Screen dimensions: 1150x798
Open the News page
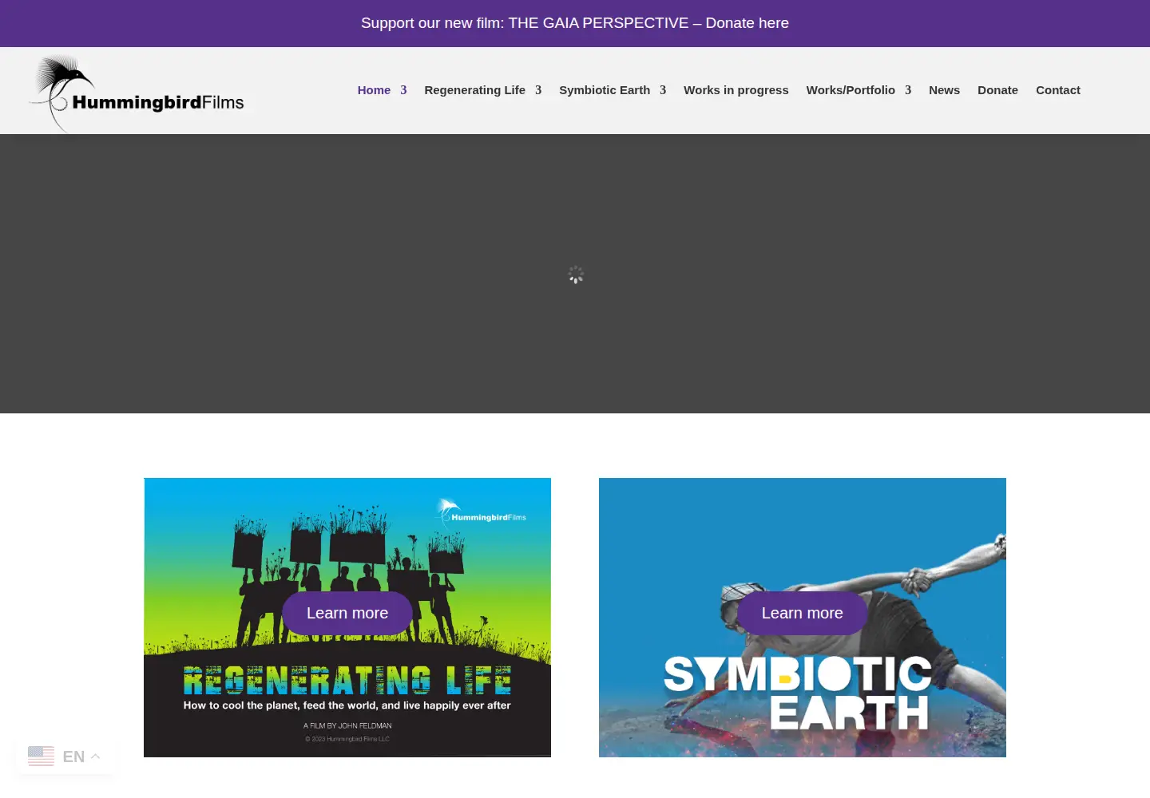point(944,90)
